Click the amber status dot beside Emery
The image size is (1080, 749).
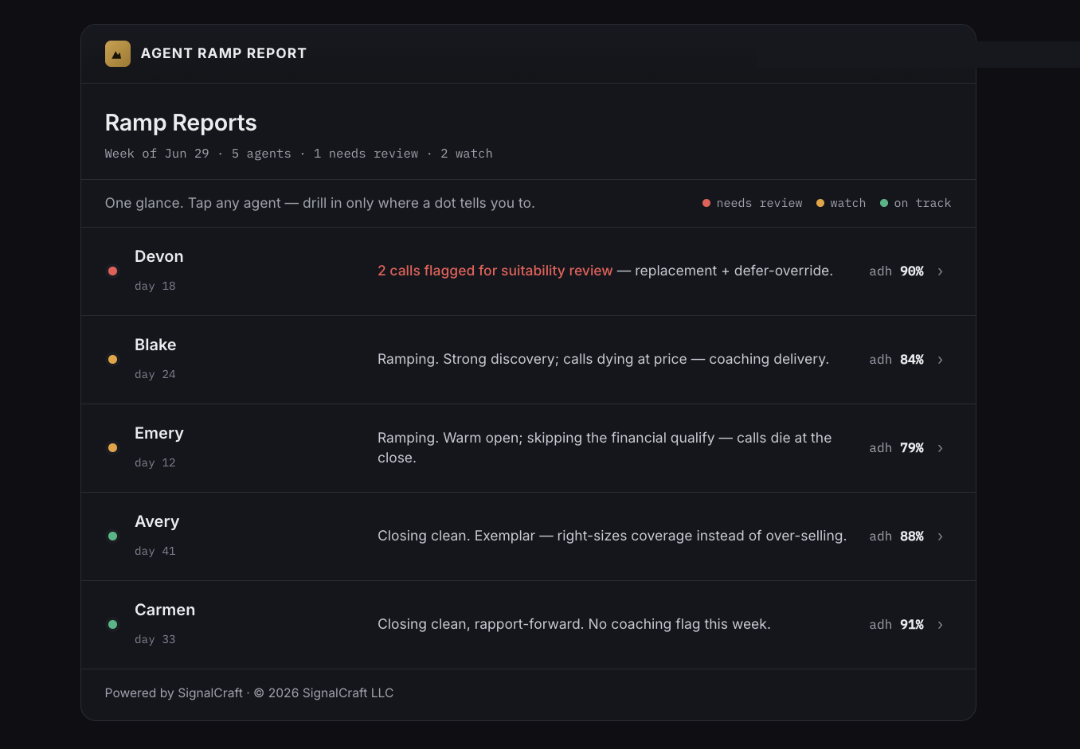pyautogui.click(x=113, y=448)
